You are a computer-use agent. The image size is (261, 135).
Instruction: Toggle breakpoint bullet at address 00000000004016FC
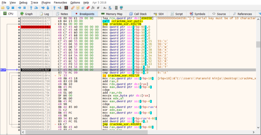[x=19, y=79]
